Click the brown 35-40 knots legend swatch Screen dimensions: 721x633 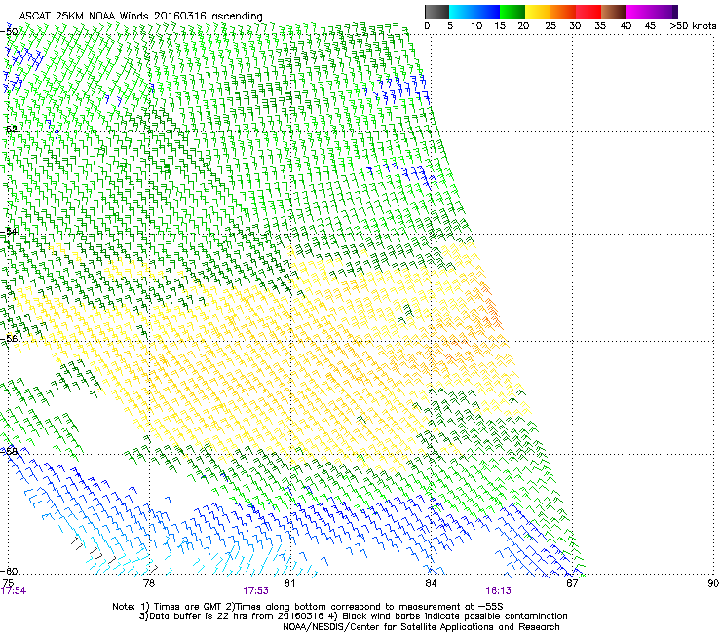tap(614, 12)
